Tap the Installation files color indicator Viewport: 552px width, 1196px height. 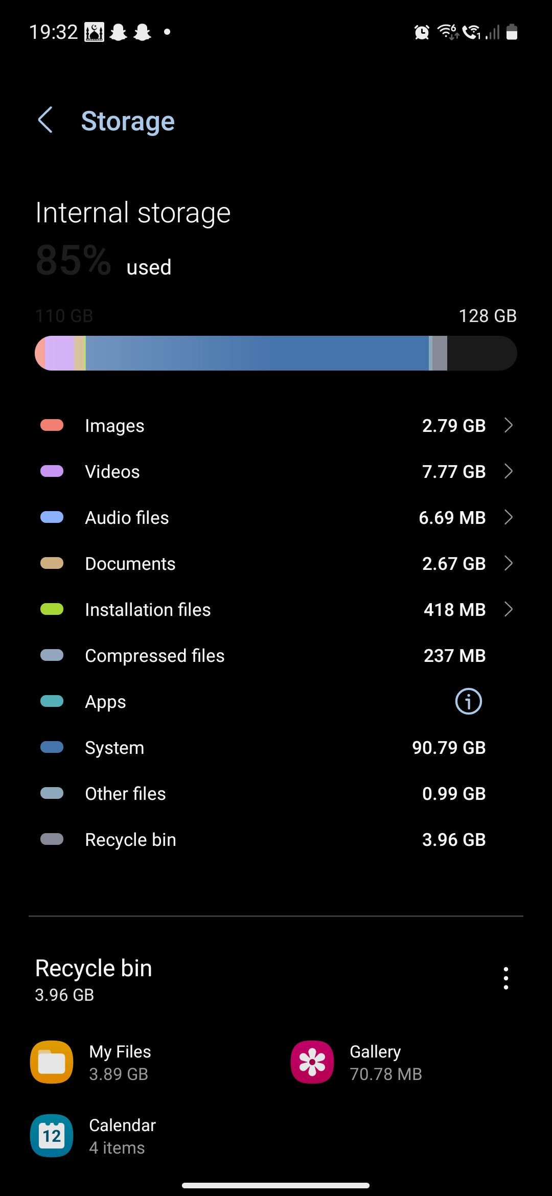click(52, 609)
